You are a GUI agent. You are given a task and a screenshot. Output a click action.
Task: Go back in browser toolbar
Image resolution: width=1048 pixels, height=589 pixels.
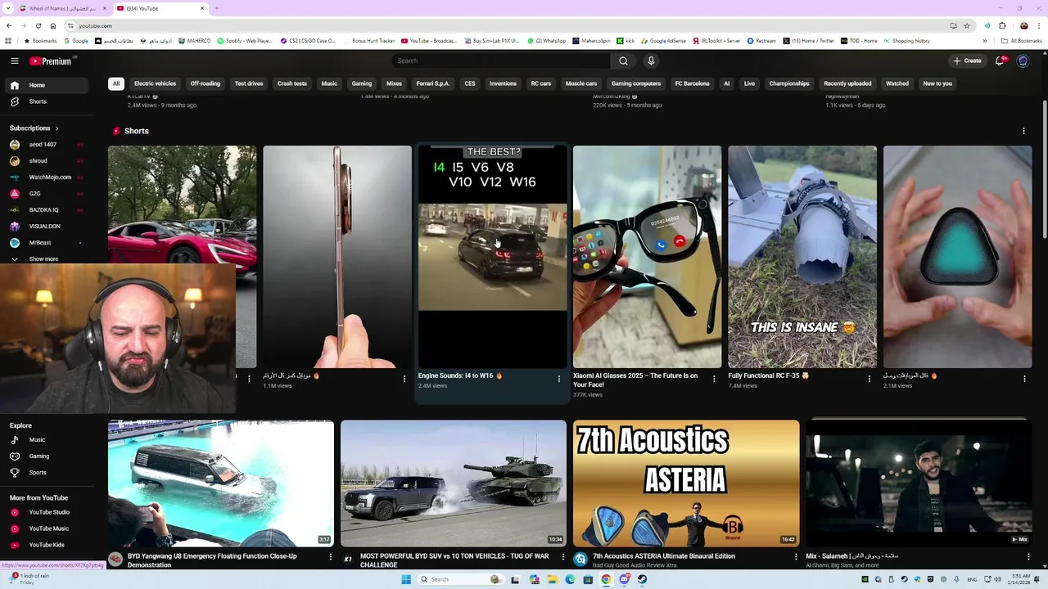(8, 25)
